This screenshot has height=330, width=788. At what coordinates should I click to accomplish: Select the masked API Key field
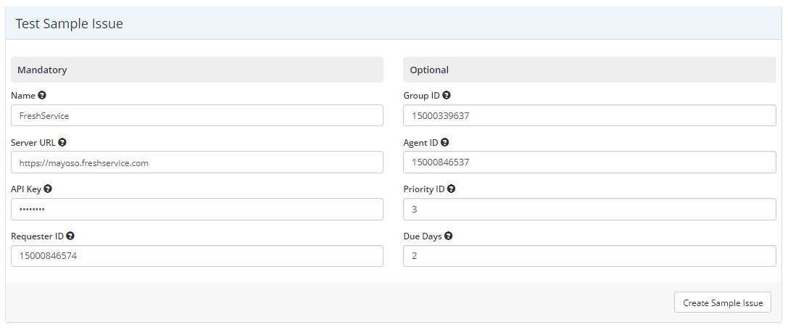197,210
